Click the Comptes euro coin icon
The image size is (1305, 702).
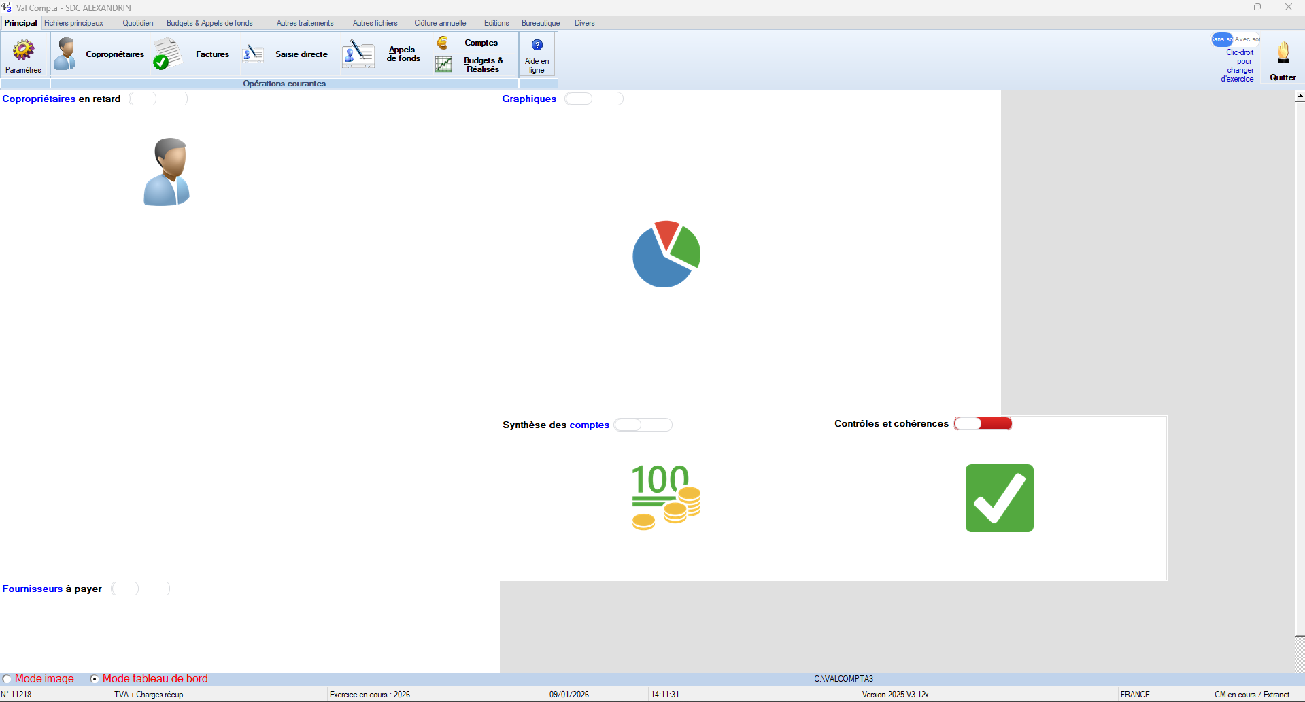tap(443, 43)
